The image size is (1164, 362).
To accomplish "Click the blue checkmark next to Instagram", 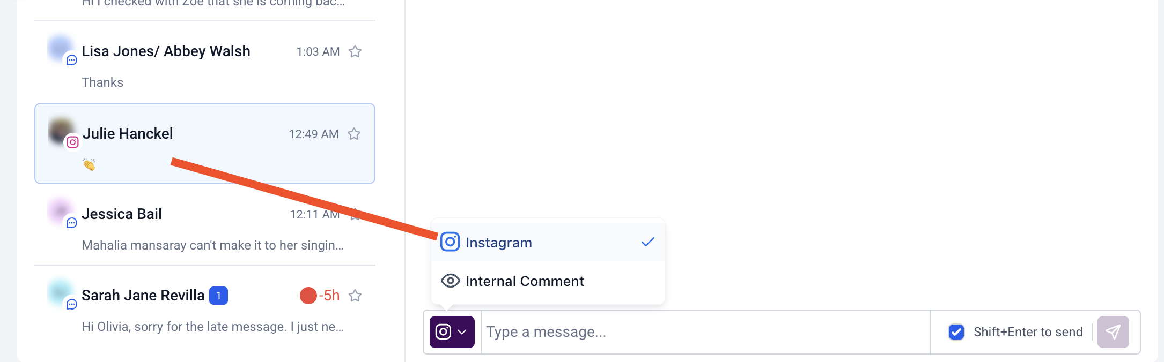I will click(x=648, y=242).
